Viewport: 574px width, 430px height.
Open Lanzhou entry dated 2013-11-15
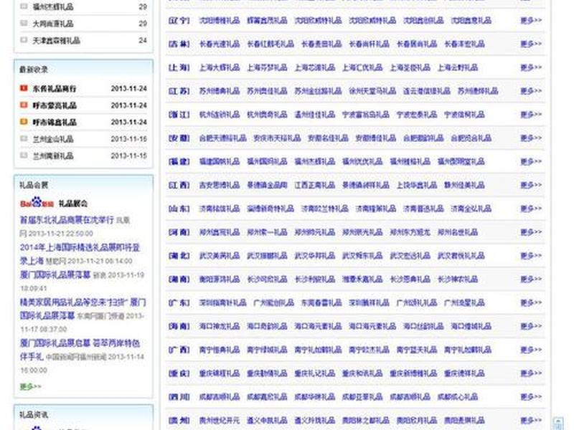click(x=53, y=156)
